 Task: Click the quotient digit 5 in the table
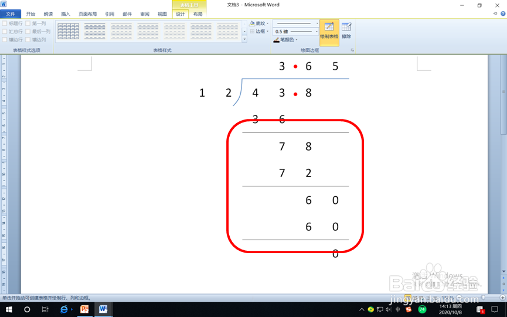(335, 66)
